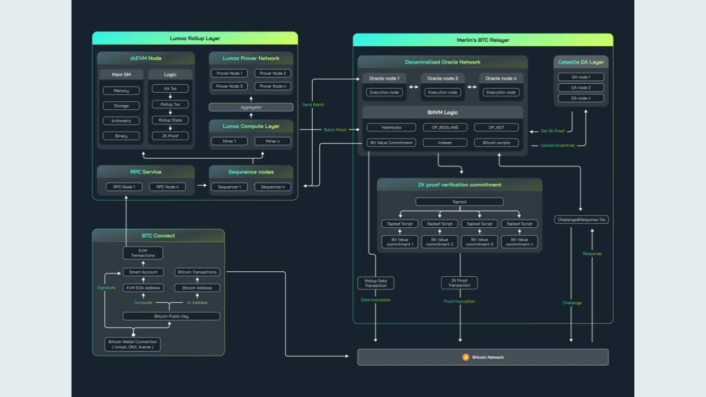Select the 'AA Txs' box
Viewport: 706px width, 397px height.
tap(170, 88)
